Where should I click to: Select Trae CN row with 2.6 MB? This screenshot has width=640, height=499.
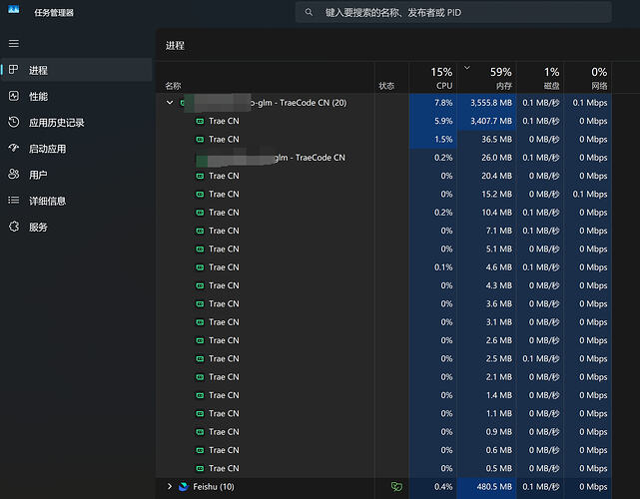(383, 340)
